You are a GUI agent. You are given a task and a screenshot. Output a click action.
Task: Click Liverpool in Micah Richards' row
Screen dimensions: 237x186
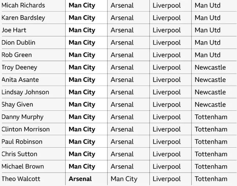click(167, 5)
